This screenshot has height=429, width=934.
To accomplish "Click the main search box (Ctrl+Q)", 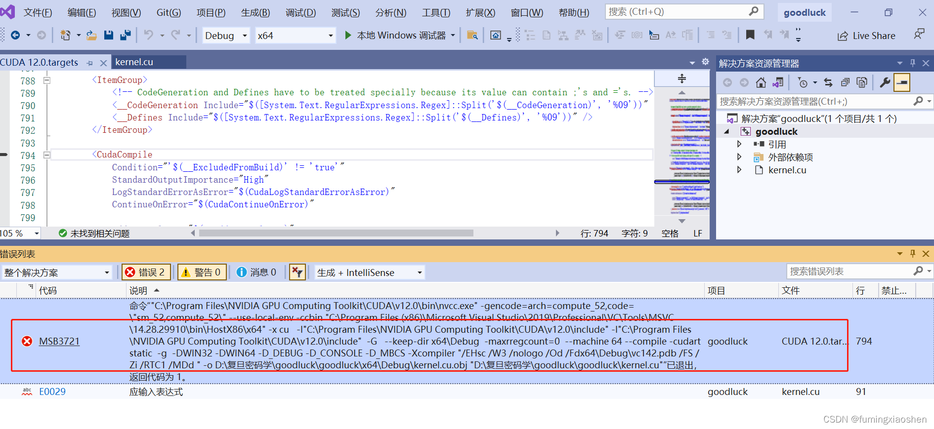I will pyautogui.click(x=684, y=11).
